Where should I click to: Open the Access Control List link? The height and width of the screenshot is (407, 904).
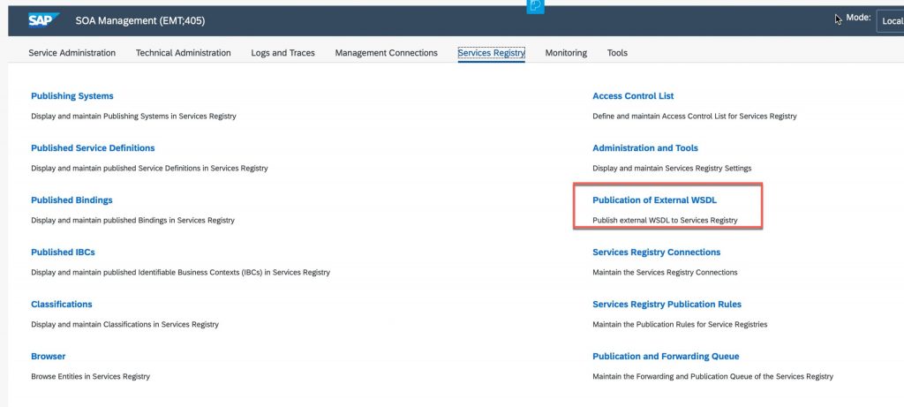click(633, 96)
